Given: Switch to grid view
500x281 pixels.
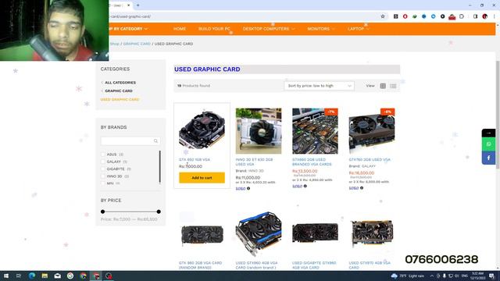Looking at the screenshot, I should pos(383,86).
